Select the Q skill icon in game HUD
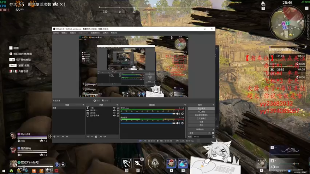The height and width of the screenshot is (174, 310). [x=127, y=163]
